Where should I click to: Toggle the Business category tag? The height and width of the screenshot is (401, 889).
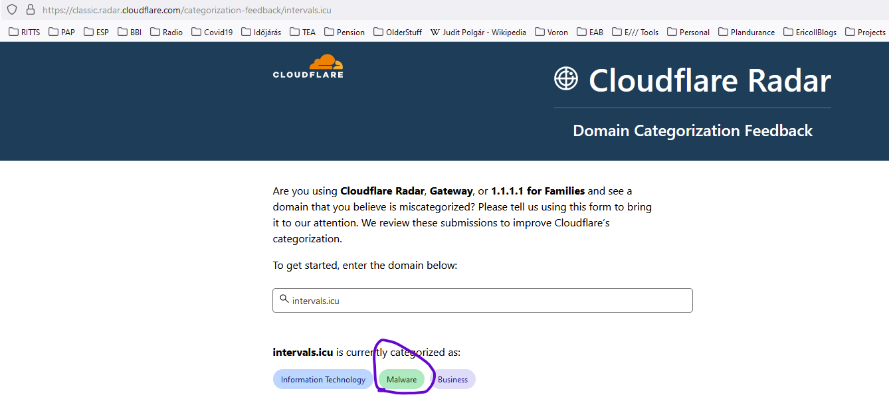coord(453,379)
